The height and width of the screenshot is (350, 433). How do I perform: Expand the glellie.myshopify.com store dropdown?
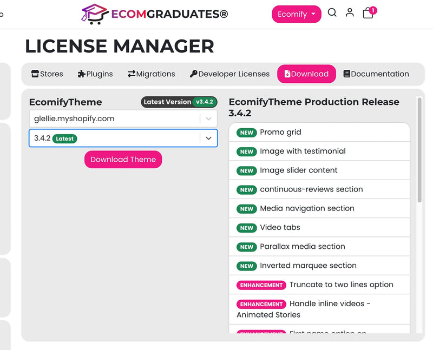[208, 119]
